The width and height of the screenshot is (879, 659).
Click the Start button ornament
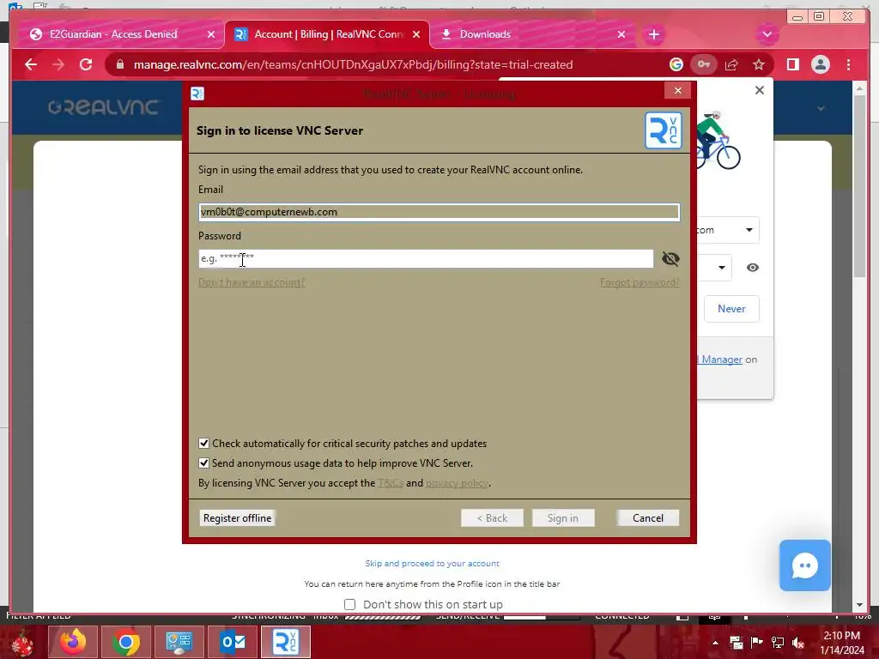pyautogui.click(x=22, y=642)
